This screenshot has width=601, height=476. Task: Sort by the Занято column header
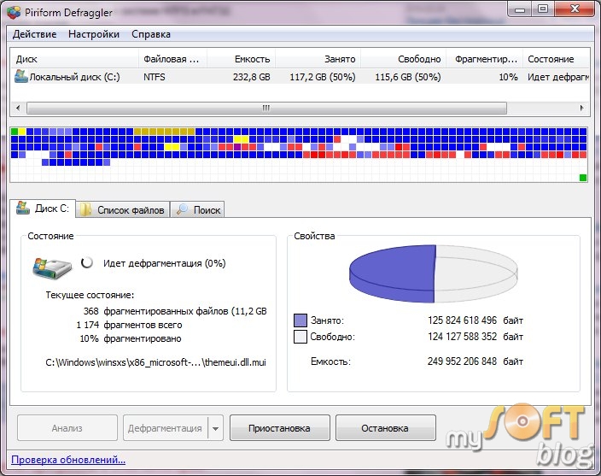point(318,59)
